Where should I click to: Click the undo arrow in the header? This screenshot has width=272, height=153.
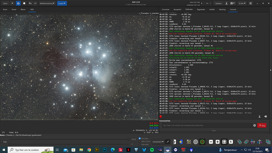point(30,3)
